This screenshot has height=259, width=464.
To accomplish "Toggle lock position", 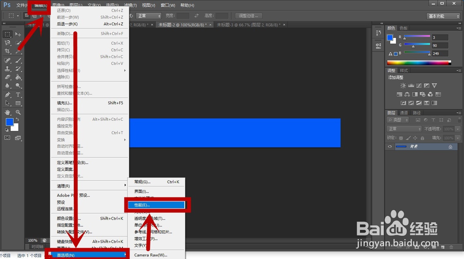I will tap(415, 138).
